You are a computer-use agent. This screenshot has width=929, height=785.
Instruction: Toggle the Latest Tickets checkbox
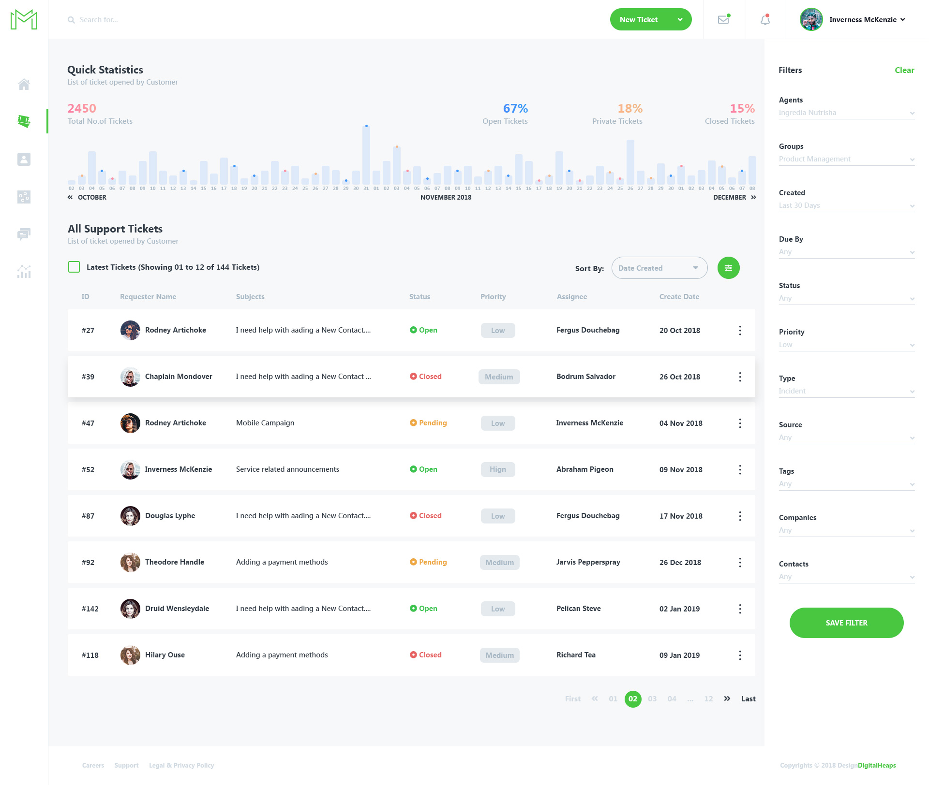(74, 266)
